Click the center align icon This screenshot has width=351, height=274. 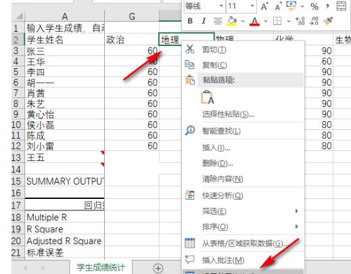click(x=218, y=21)
